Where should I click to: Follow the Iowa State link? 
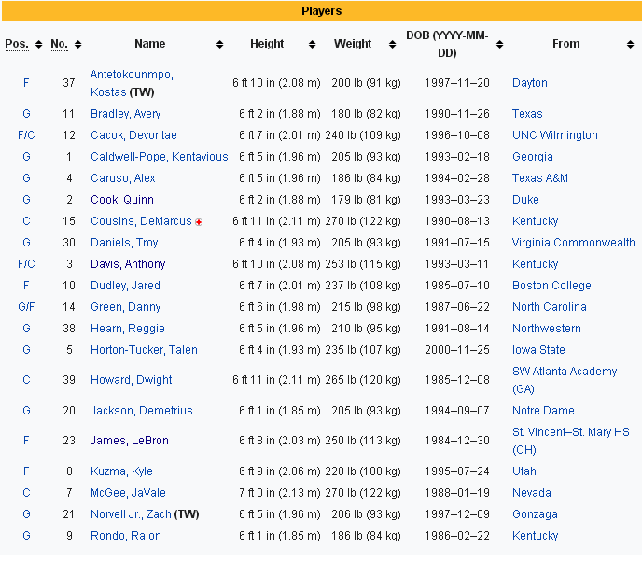click(x=538, y=350)
